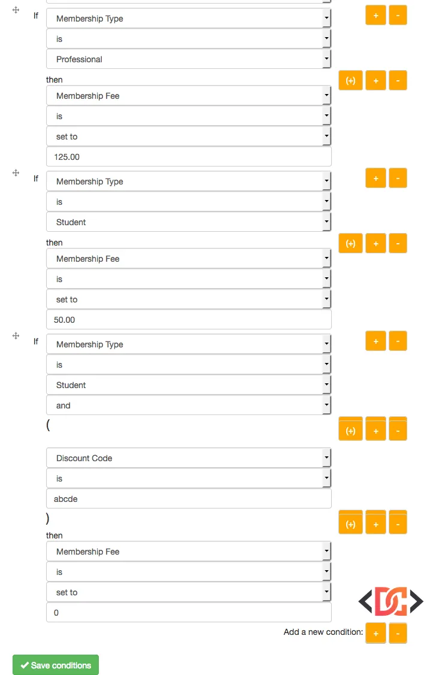Click the 125.00 membership fee input
Image resolution: width=445 pixels, height=675 pixels.
189,157
